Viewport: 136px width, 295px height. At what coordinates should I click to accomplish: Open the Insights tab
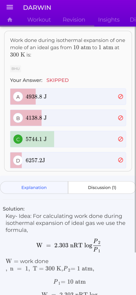[x=109, y=20]
